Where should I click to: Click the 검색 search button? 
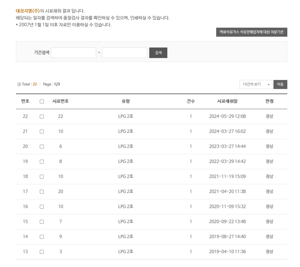158,53
